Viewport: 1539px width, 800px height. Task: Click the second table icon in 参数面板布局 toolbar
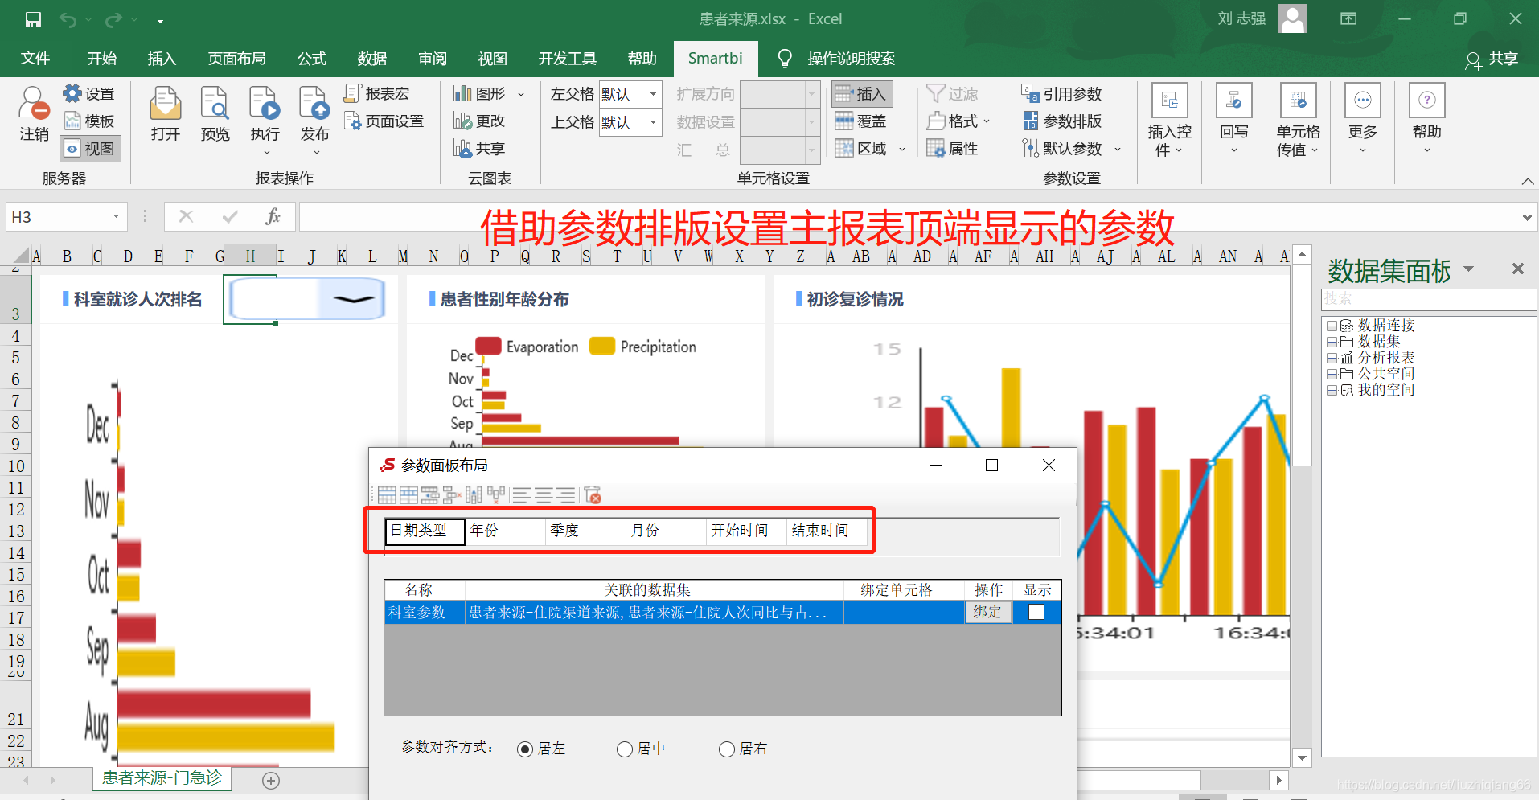tap(408, 495)
